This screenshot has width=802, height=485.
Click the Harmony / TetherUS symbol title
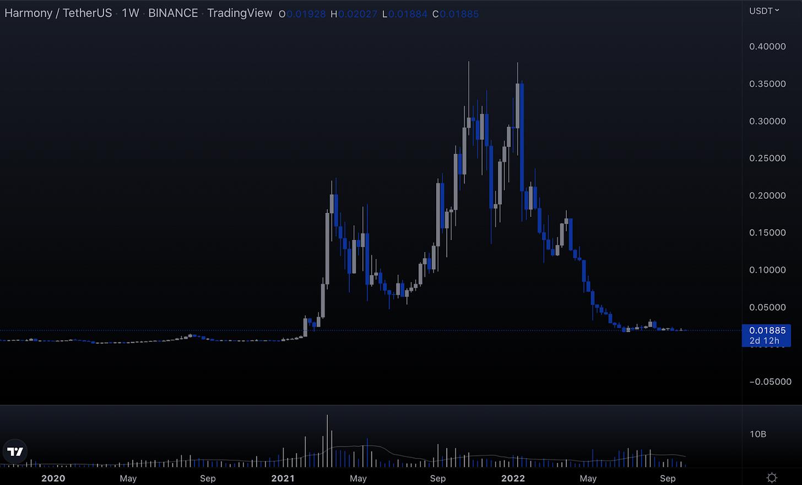(58, 13)
